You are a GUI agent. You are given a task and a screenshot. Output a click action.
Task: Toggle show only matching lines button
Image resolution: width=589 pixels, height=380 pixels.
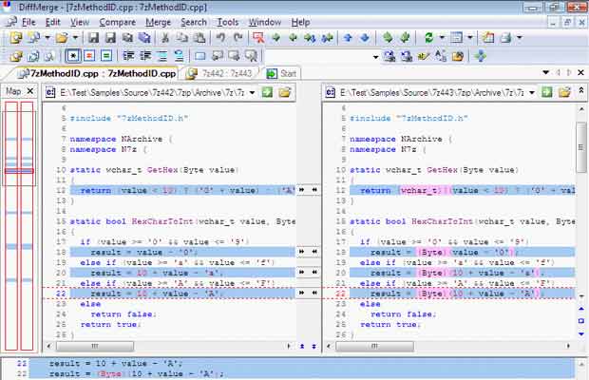click(x=106, y=56)
